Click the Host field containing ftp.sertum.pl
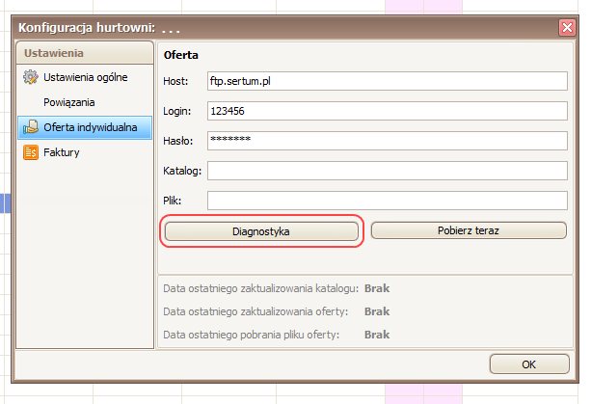 click(x=387, y=82)
